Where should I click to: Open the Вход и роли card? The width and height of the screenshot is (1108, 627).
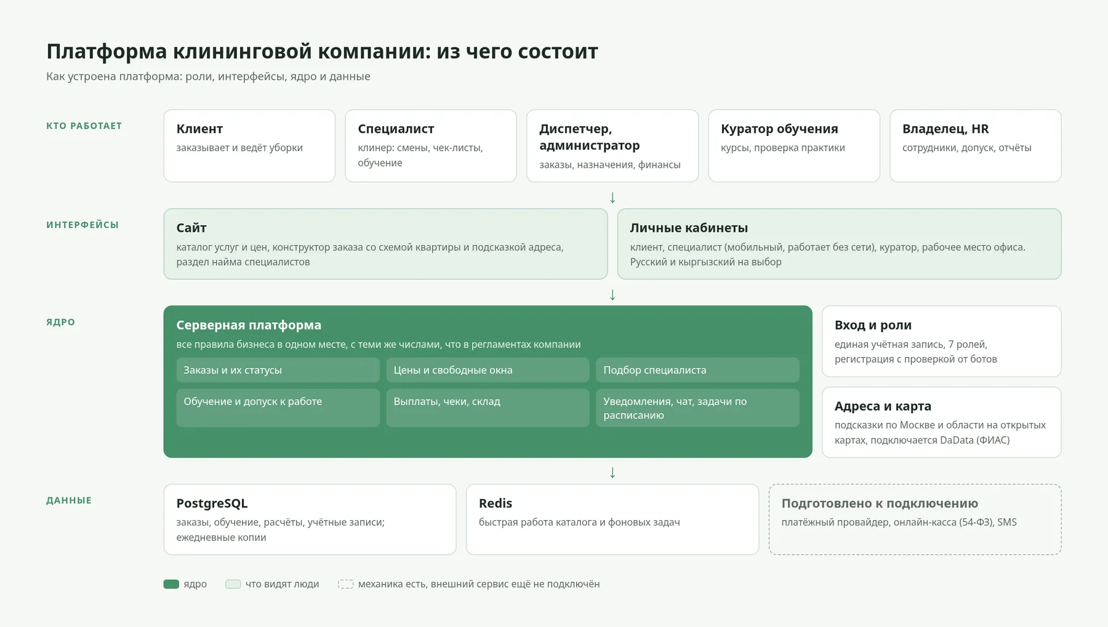click(x=941, y=341)
